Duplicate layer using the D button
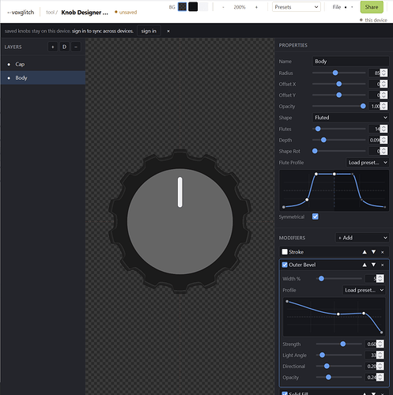Image resolution: width=393 pixels, height=395 pixels. click(x=64, y=47)
